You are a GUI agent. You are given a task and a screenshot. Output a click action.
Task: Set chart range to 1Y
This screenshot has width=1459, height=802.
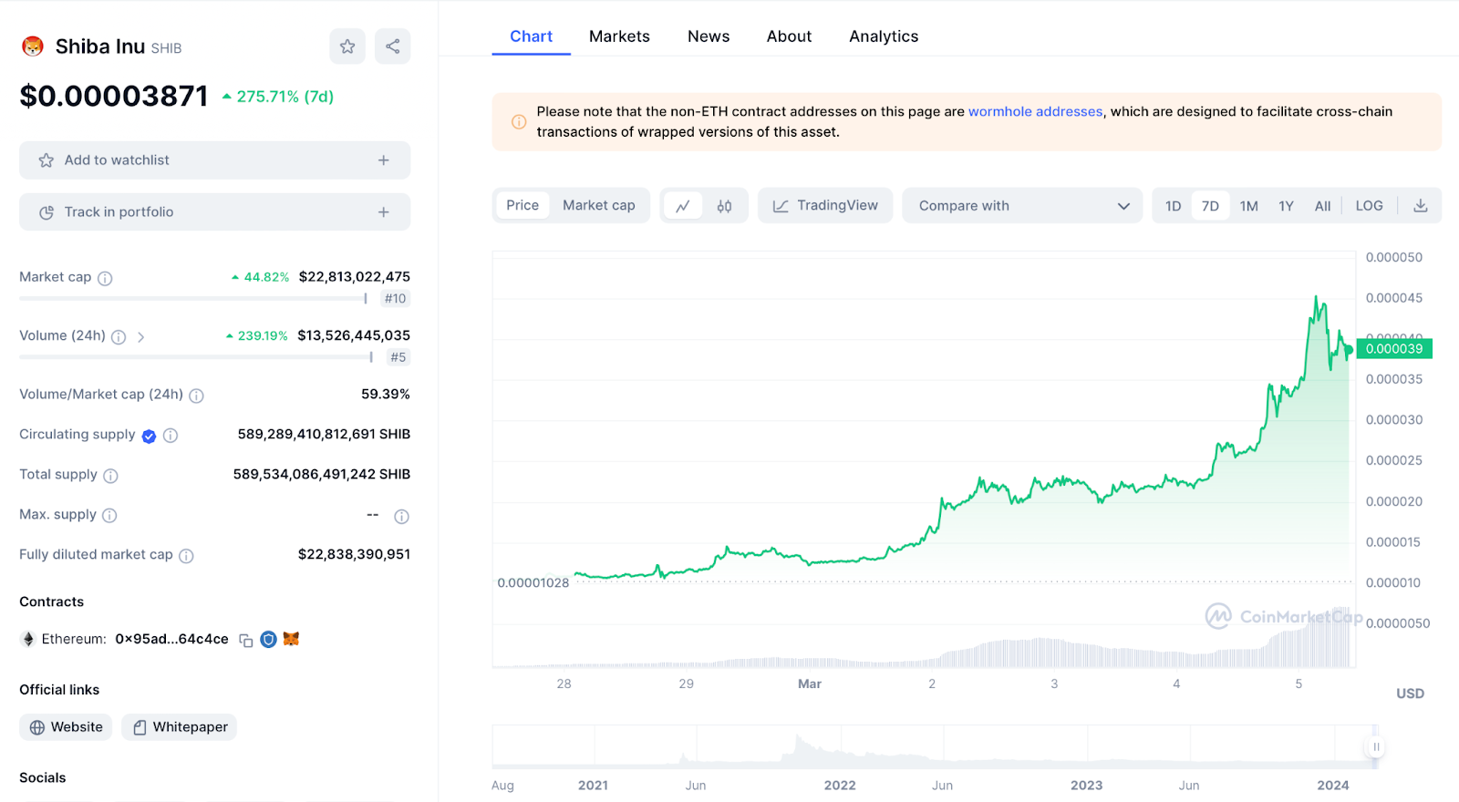point(1286,206)
